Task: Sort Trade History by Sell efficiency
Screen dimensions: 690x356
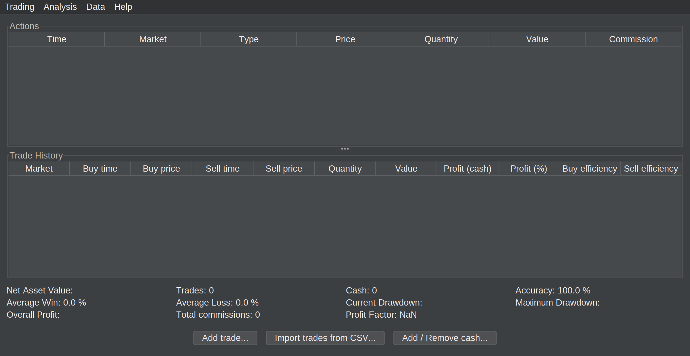Action: pos(651,169)
